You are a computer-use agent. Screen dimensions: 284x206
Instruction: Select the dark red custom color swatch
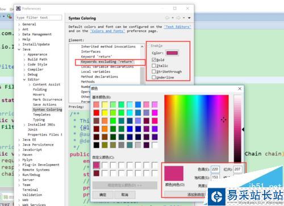coord(97,173)
